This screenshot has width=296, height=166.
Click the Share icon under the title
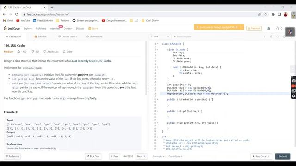(64, 51)
